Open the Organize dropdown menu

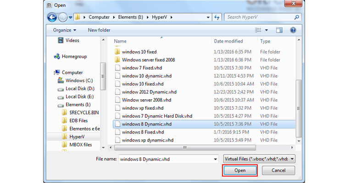point(65,30)
